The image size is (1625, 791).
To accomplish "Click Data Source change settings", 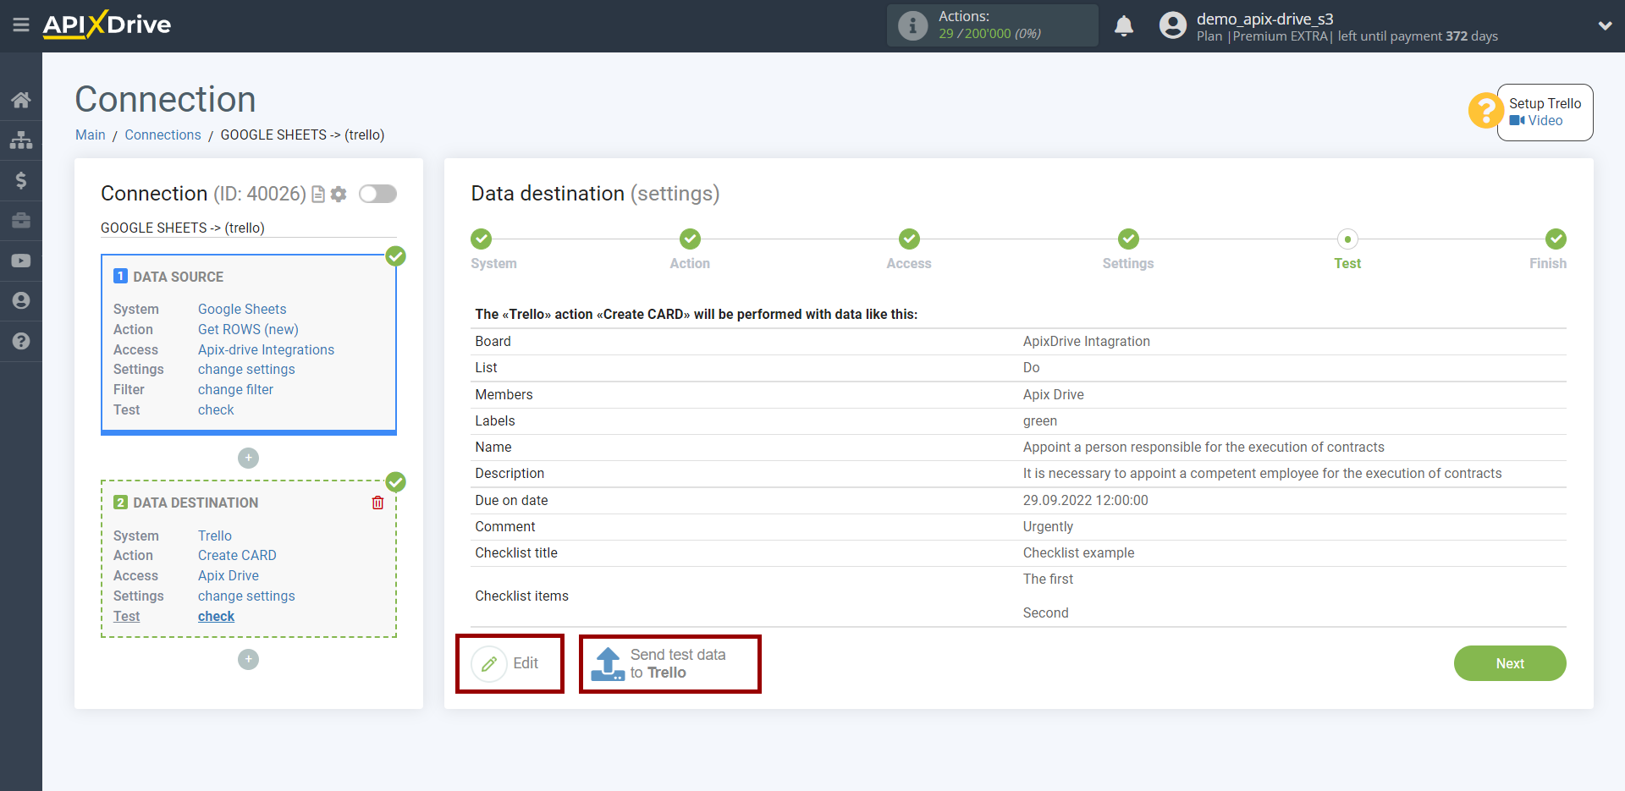I will point(246,370).
